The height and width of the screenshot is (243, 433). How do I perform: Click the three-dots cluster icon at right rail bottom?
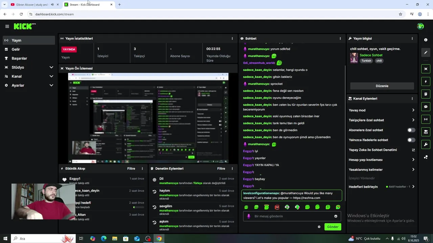pyautogui.click(x=426, y=157)
